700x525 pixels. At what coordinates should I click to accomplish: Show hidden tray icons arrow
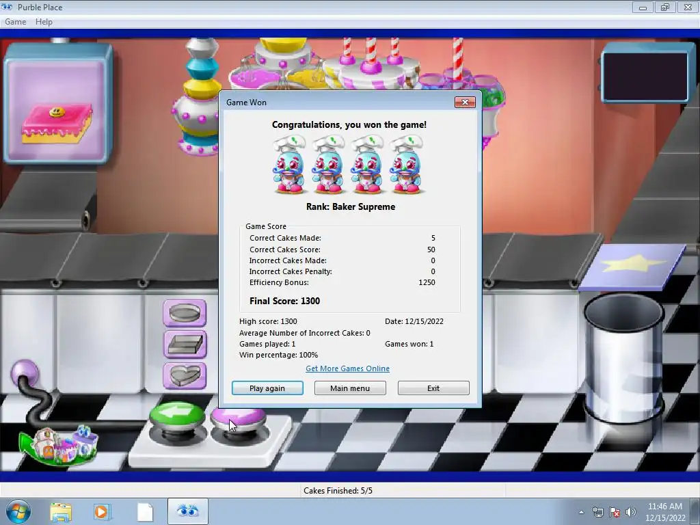[x=581, y=512]
